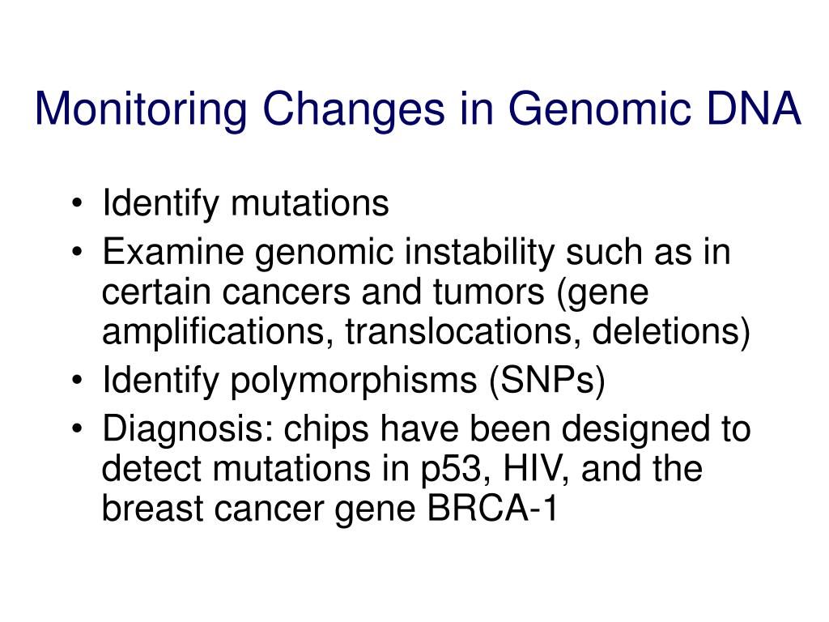Screen dimensions: 829x622
Task: Click the word Genomic in the title
Action: click(x=599, y=110)
